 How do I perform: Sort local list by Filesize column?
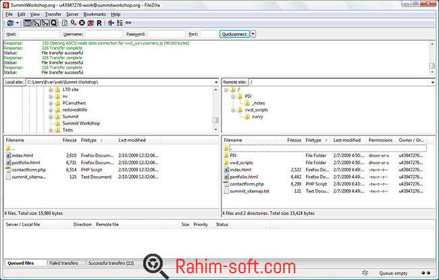[70, 140]
